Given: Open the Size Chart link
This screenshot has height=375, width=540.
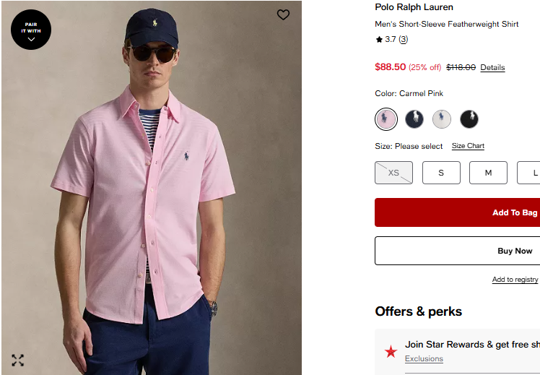Looking at the screenshot, I should tap(468, 146).
